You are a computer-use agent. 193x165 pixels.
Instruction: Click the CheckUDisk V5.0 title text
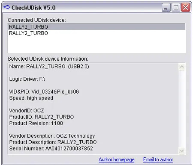click(x=33, y=8)
